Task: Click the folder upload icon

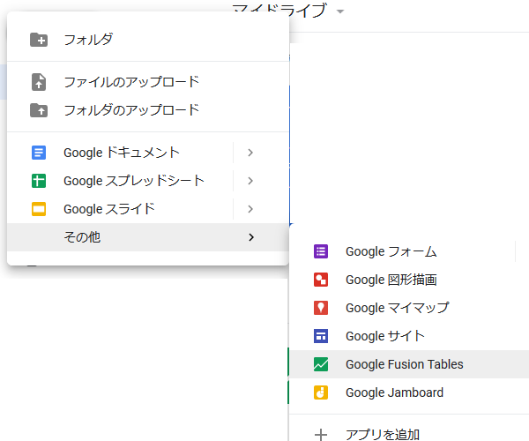Action: [x=39, y=110]
